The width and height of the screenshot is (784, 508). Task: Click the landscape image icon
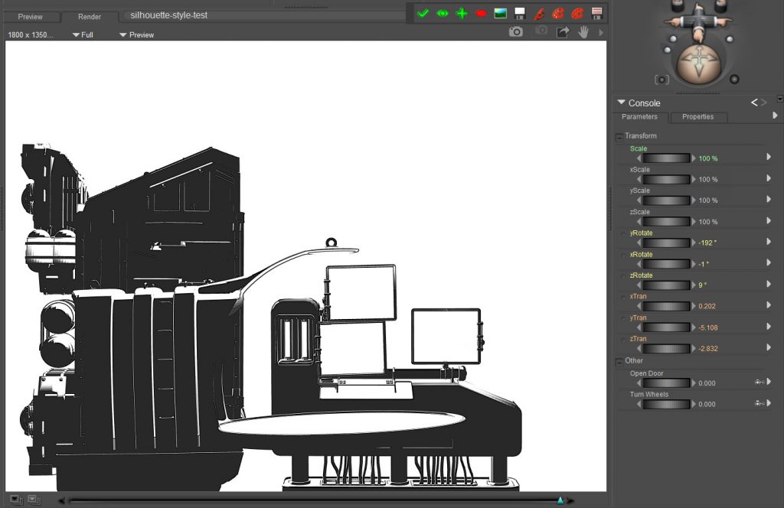coord(500,13)
